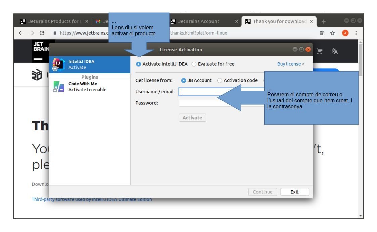Open the Third-party software link
The width and height of the screenshot is (377, 232).
pos(92,199)
